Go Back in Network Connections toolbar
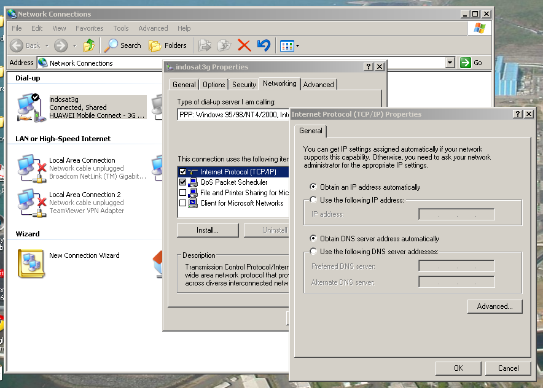Image resolution: width=543 pixels, height=388 pixels. point(25,45)
